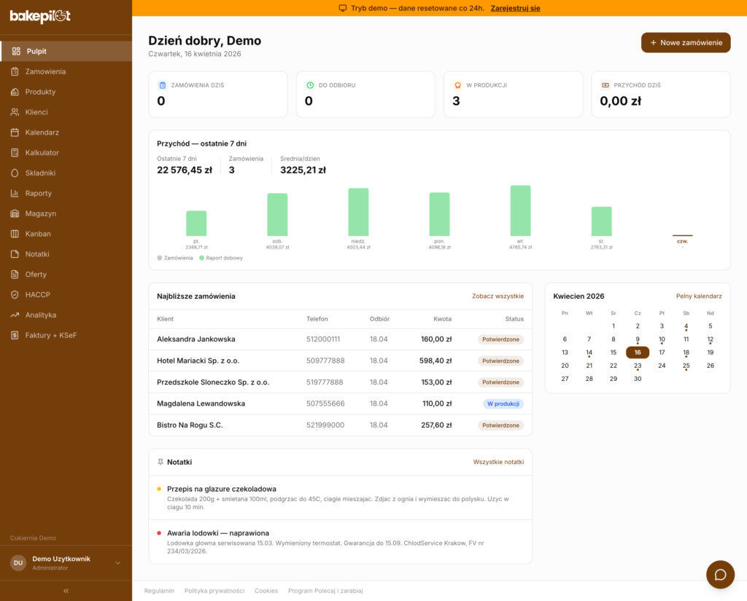Click the Kalkulator icon in sidebar

pyautogui.click(x=15, y=153)
